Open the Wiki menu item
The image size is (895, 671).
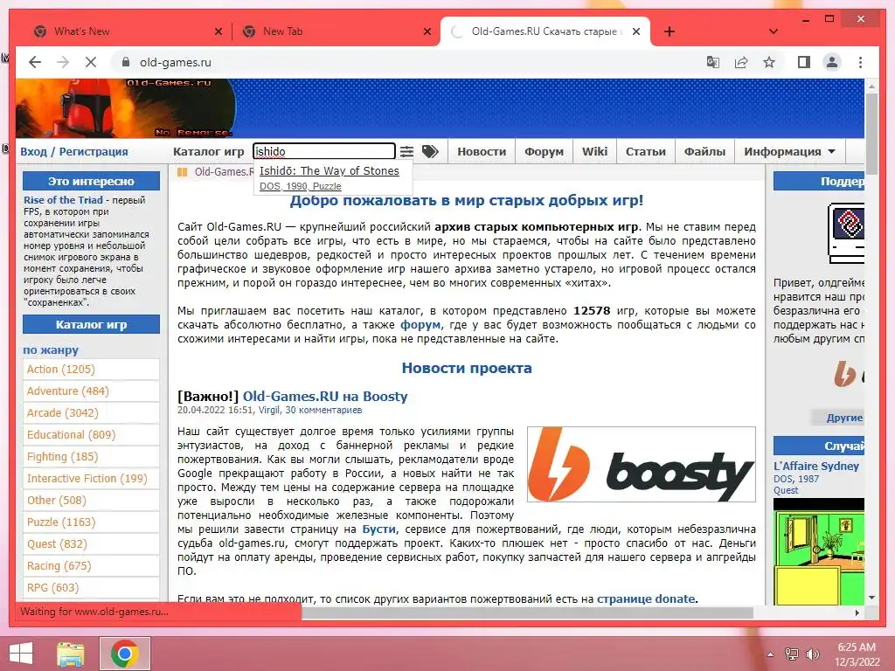tap(594, 152)
